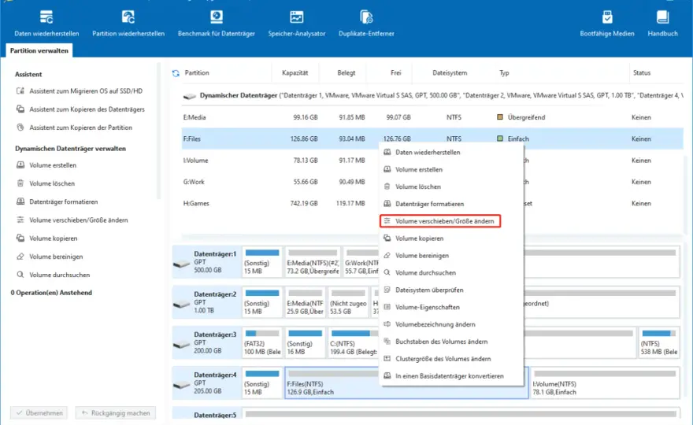Choose Dateisystem überprüfen in context menu
Screen dimensions: 693x425
coord(451,290)
